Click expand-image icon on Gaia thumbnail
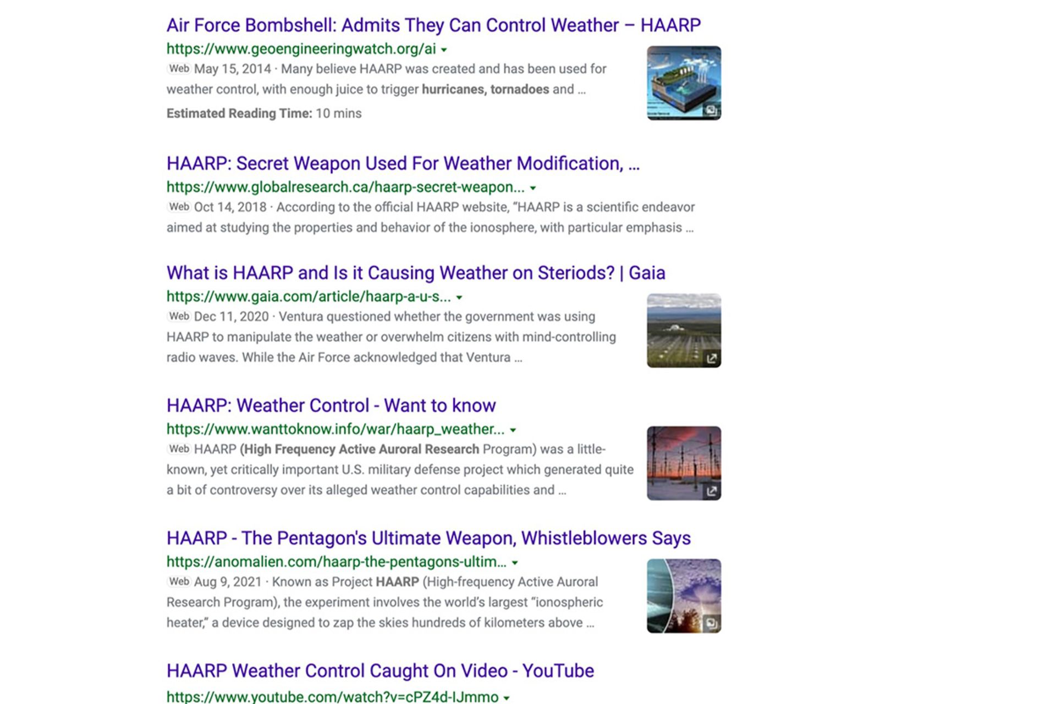This screenshot has height=704, width=1056. 711,359
